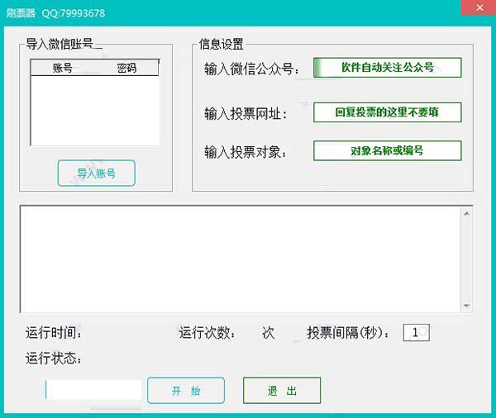Click inside the empty account list

94,111
